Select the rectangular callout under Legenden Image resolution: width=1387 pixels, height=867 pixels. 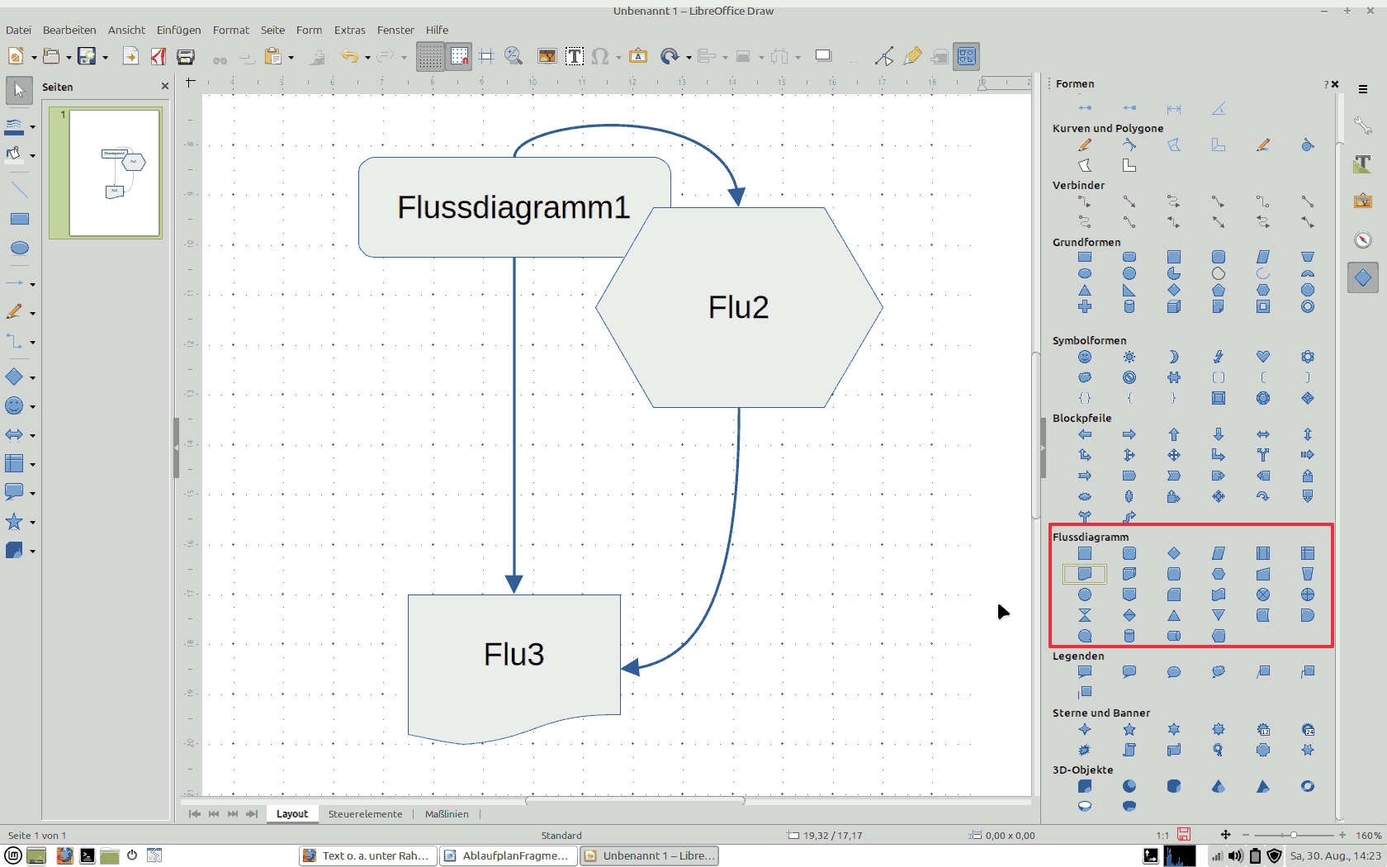pyautogui.click(x=1085, y=672)
